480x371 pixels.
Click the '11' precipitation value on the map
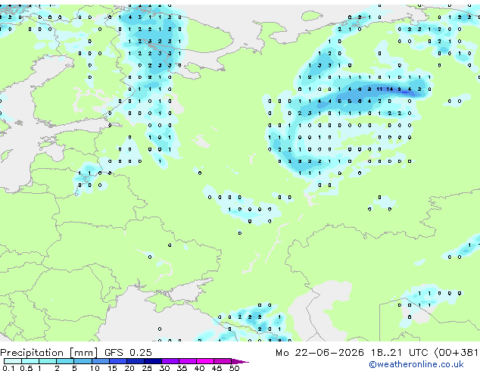[x=379, y=89]
